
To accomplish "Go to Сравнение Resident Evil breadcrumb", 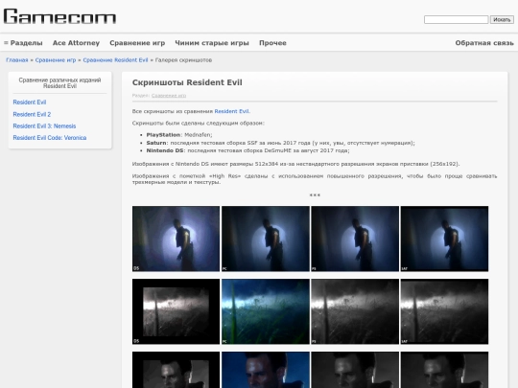I will click(x=115, y=60).
